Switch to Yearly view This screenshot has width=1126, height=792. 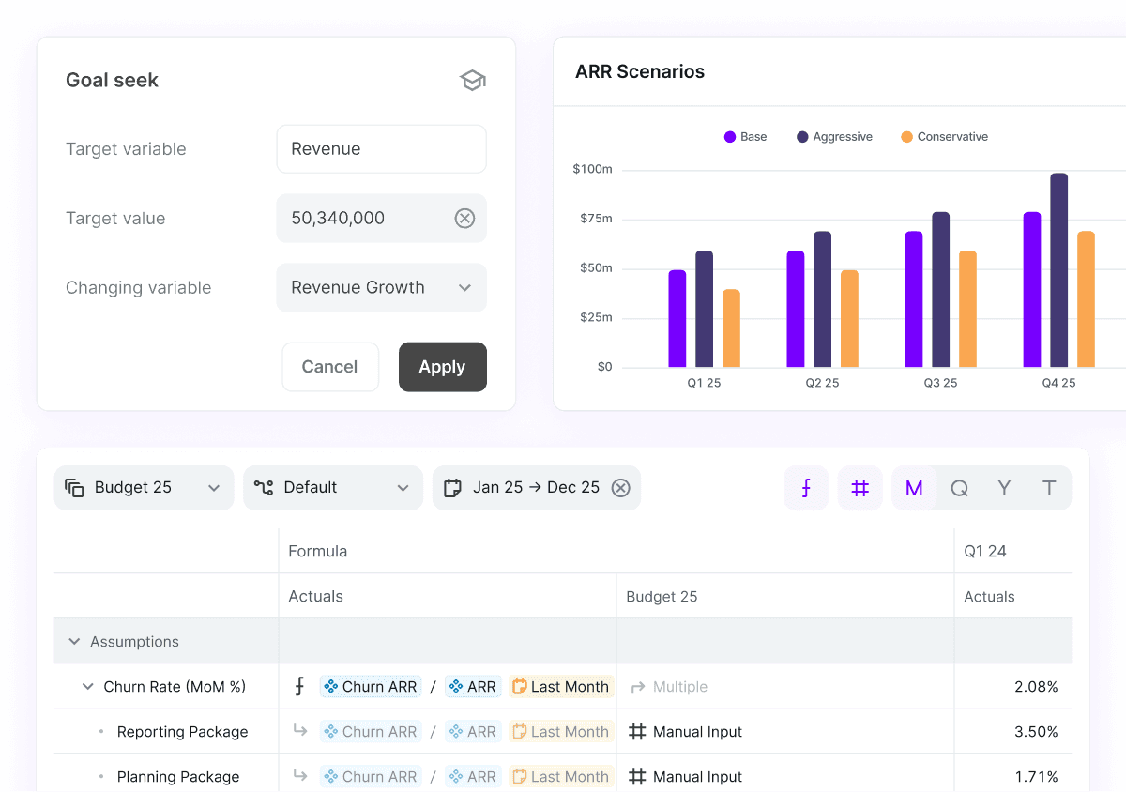click(1003, 487)
